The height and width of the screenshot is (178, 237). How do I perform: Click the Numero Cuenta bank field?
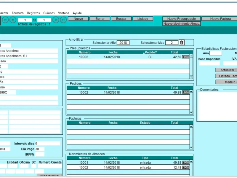click(50, 166)
